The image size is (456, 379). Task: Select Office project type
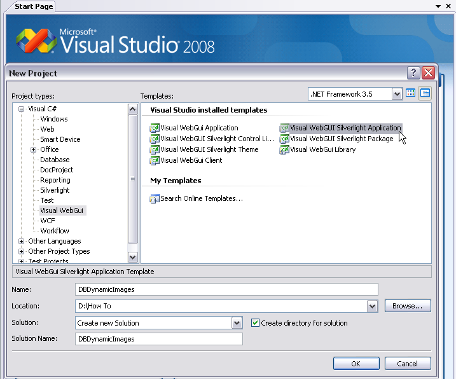click(x=50, y=149)
